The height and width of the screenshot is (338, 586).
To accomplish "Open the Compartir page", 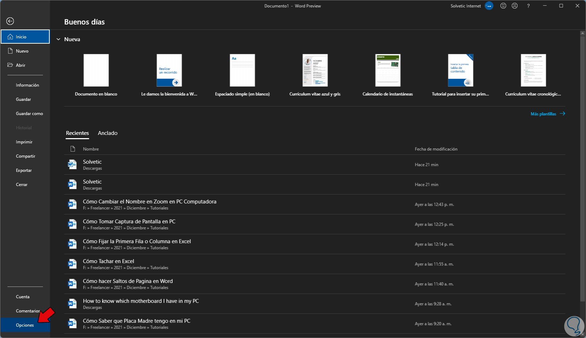I will click(25, 156).
